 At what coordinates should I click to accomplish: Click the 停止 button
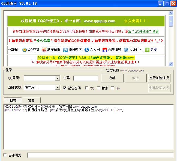point(136,78)
